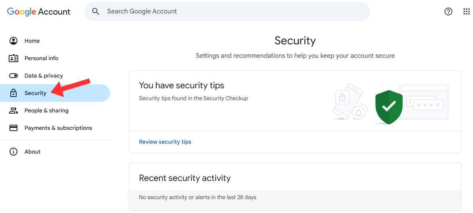Select People & sharing in sidebar
473x213 pixels.
click(46, 110)
